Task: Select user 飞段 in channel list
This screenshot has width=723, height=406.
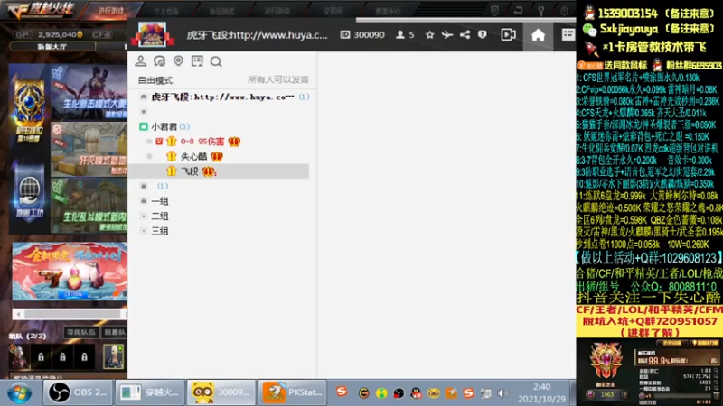Action: [x=190, y=171]
